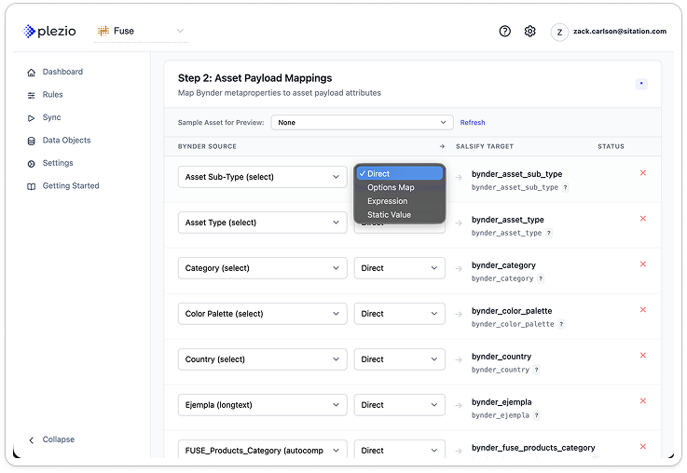The image size is (687, 473).
Task: Click the bold bynder_asset_sub_type target name
Action: (517, 174)
